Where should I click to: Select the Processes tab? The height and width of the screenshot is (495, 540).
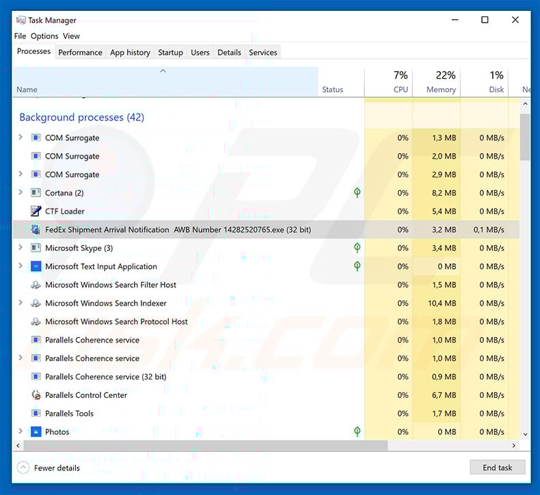[33, 51]
